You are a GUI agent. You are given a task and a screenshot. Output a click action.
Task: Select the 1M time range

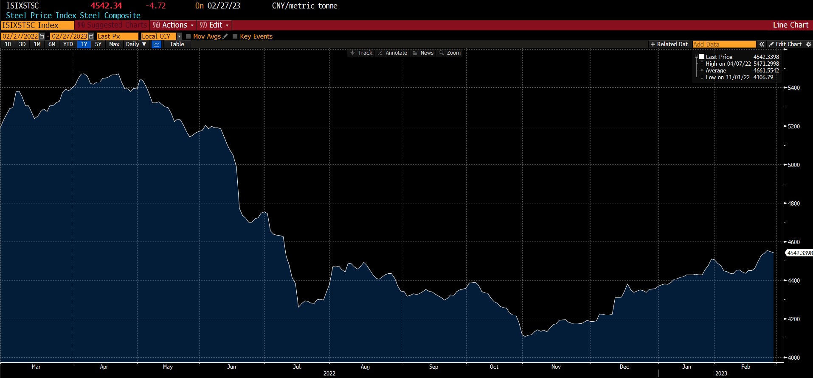(x=37, y=44)
